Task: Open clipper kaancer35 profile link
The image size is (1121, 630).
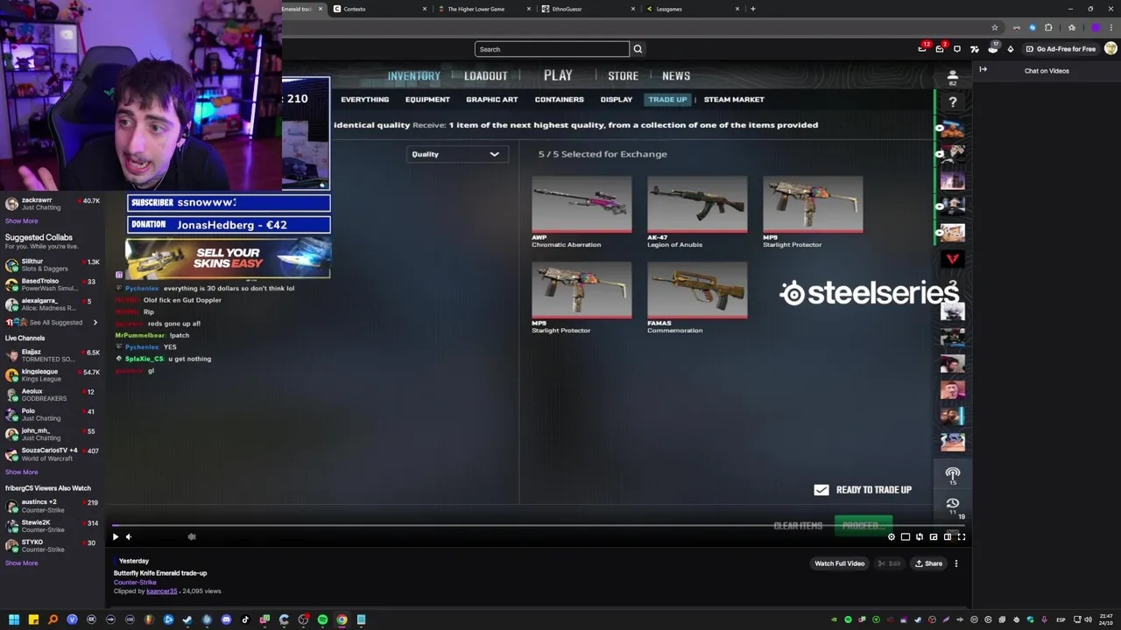Action: click(161, 591)
